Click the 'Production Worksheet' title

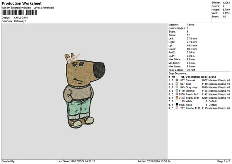click(x=22, y=3)
